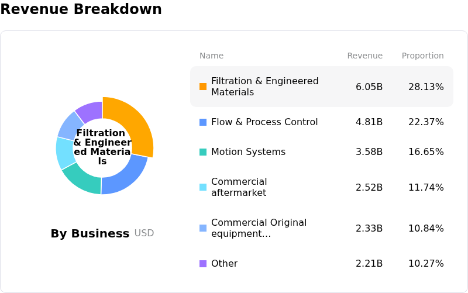Click the 4.81B revenue value
This screenshot has width=468, height=293.
369,122
